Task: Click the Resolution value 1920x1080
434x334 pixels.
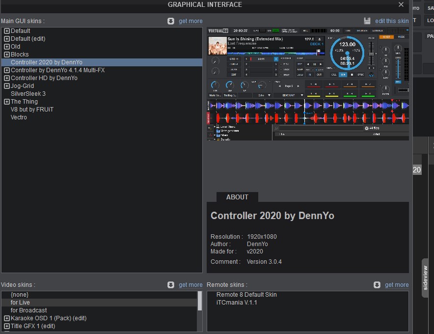Action: click(262, 237)
